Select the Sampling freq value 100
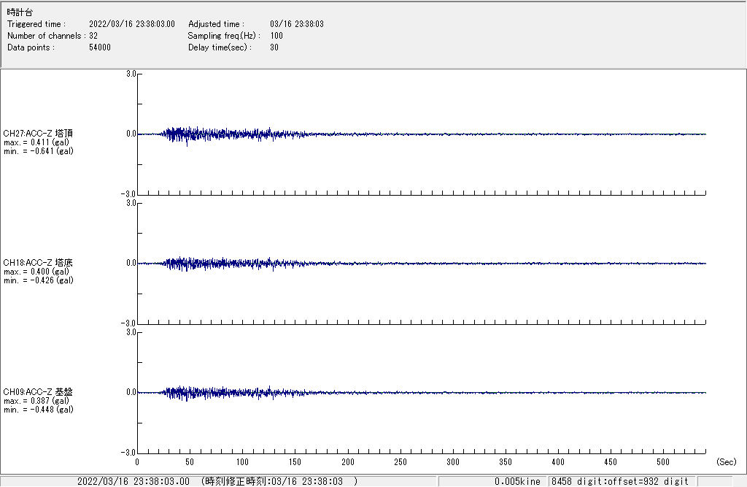Screen dimensions: 747x487 tap(276, 36)
